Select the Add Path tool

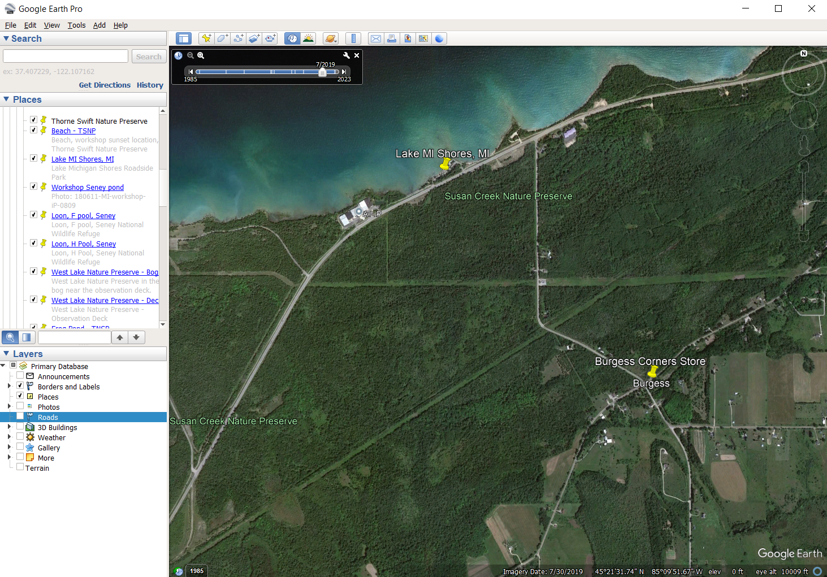click(238, 38)
